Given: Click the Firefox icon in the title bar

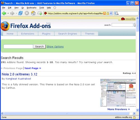Looking at the screenshot, I should tap(3, 3).
